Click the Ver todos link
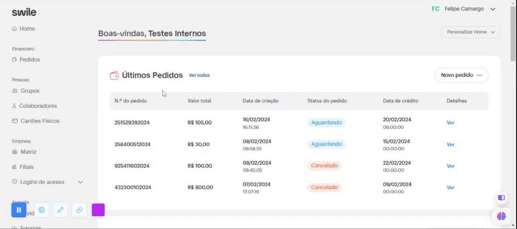 point(199,75)
